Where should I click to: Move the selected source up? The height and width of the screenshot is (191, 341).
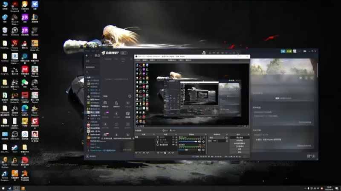pos(169,153)
